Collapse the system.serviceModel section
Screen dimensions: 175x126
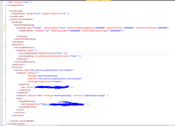point(5,19)
